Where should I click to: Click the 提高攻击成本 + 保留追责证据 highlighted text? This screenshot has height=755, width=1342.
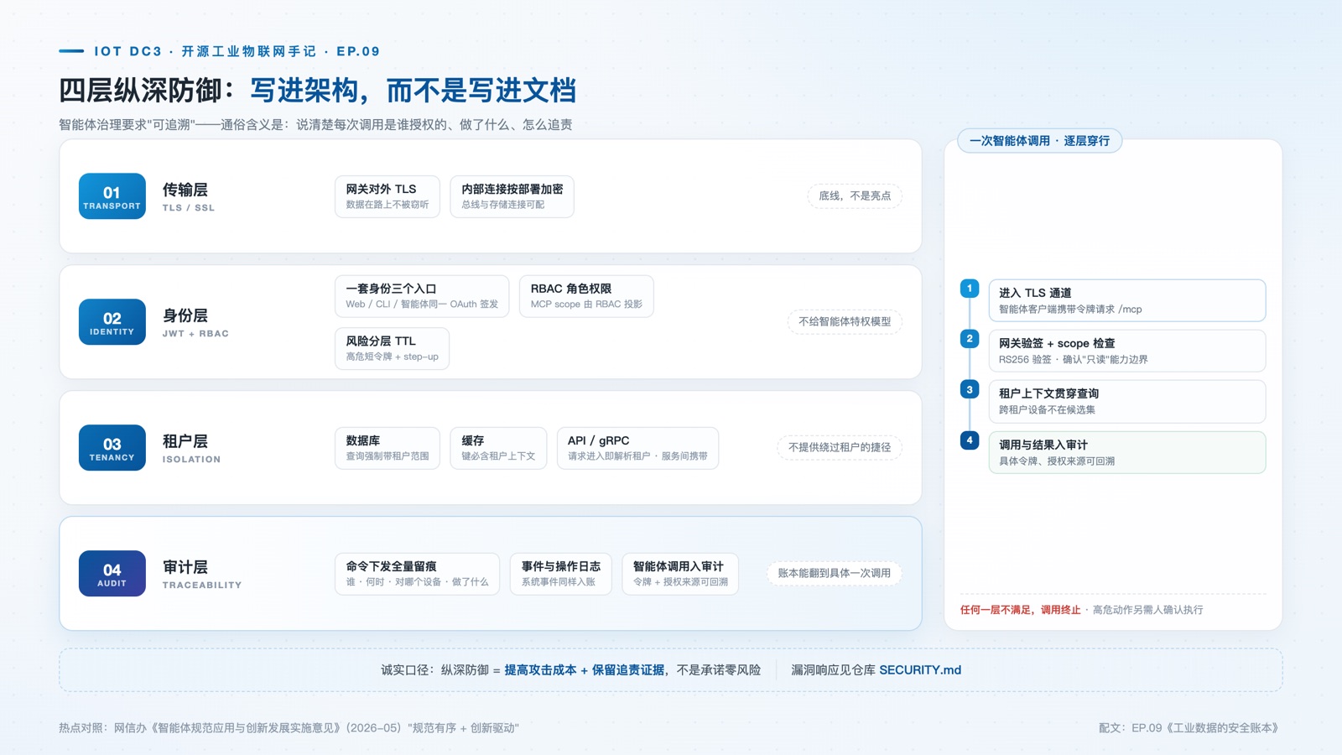(x=585, y=670)
